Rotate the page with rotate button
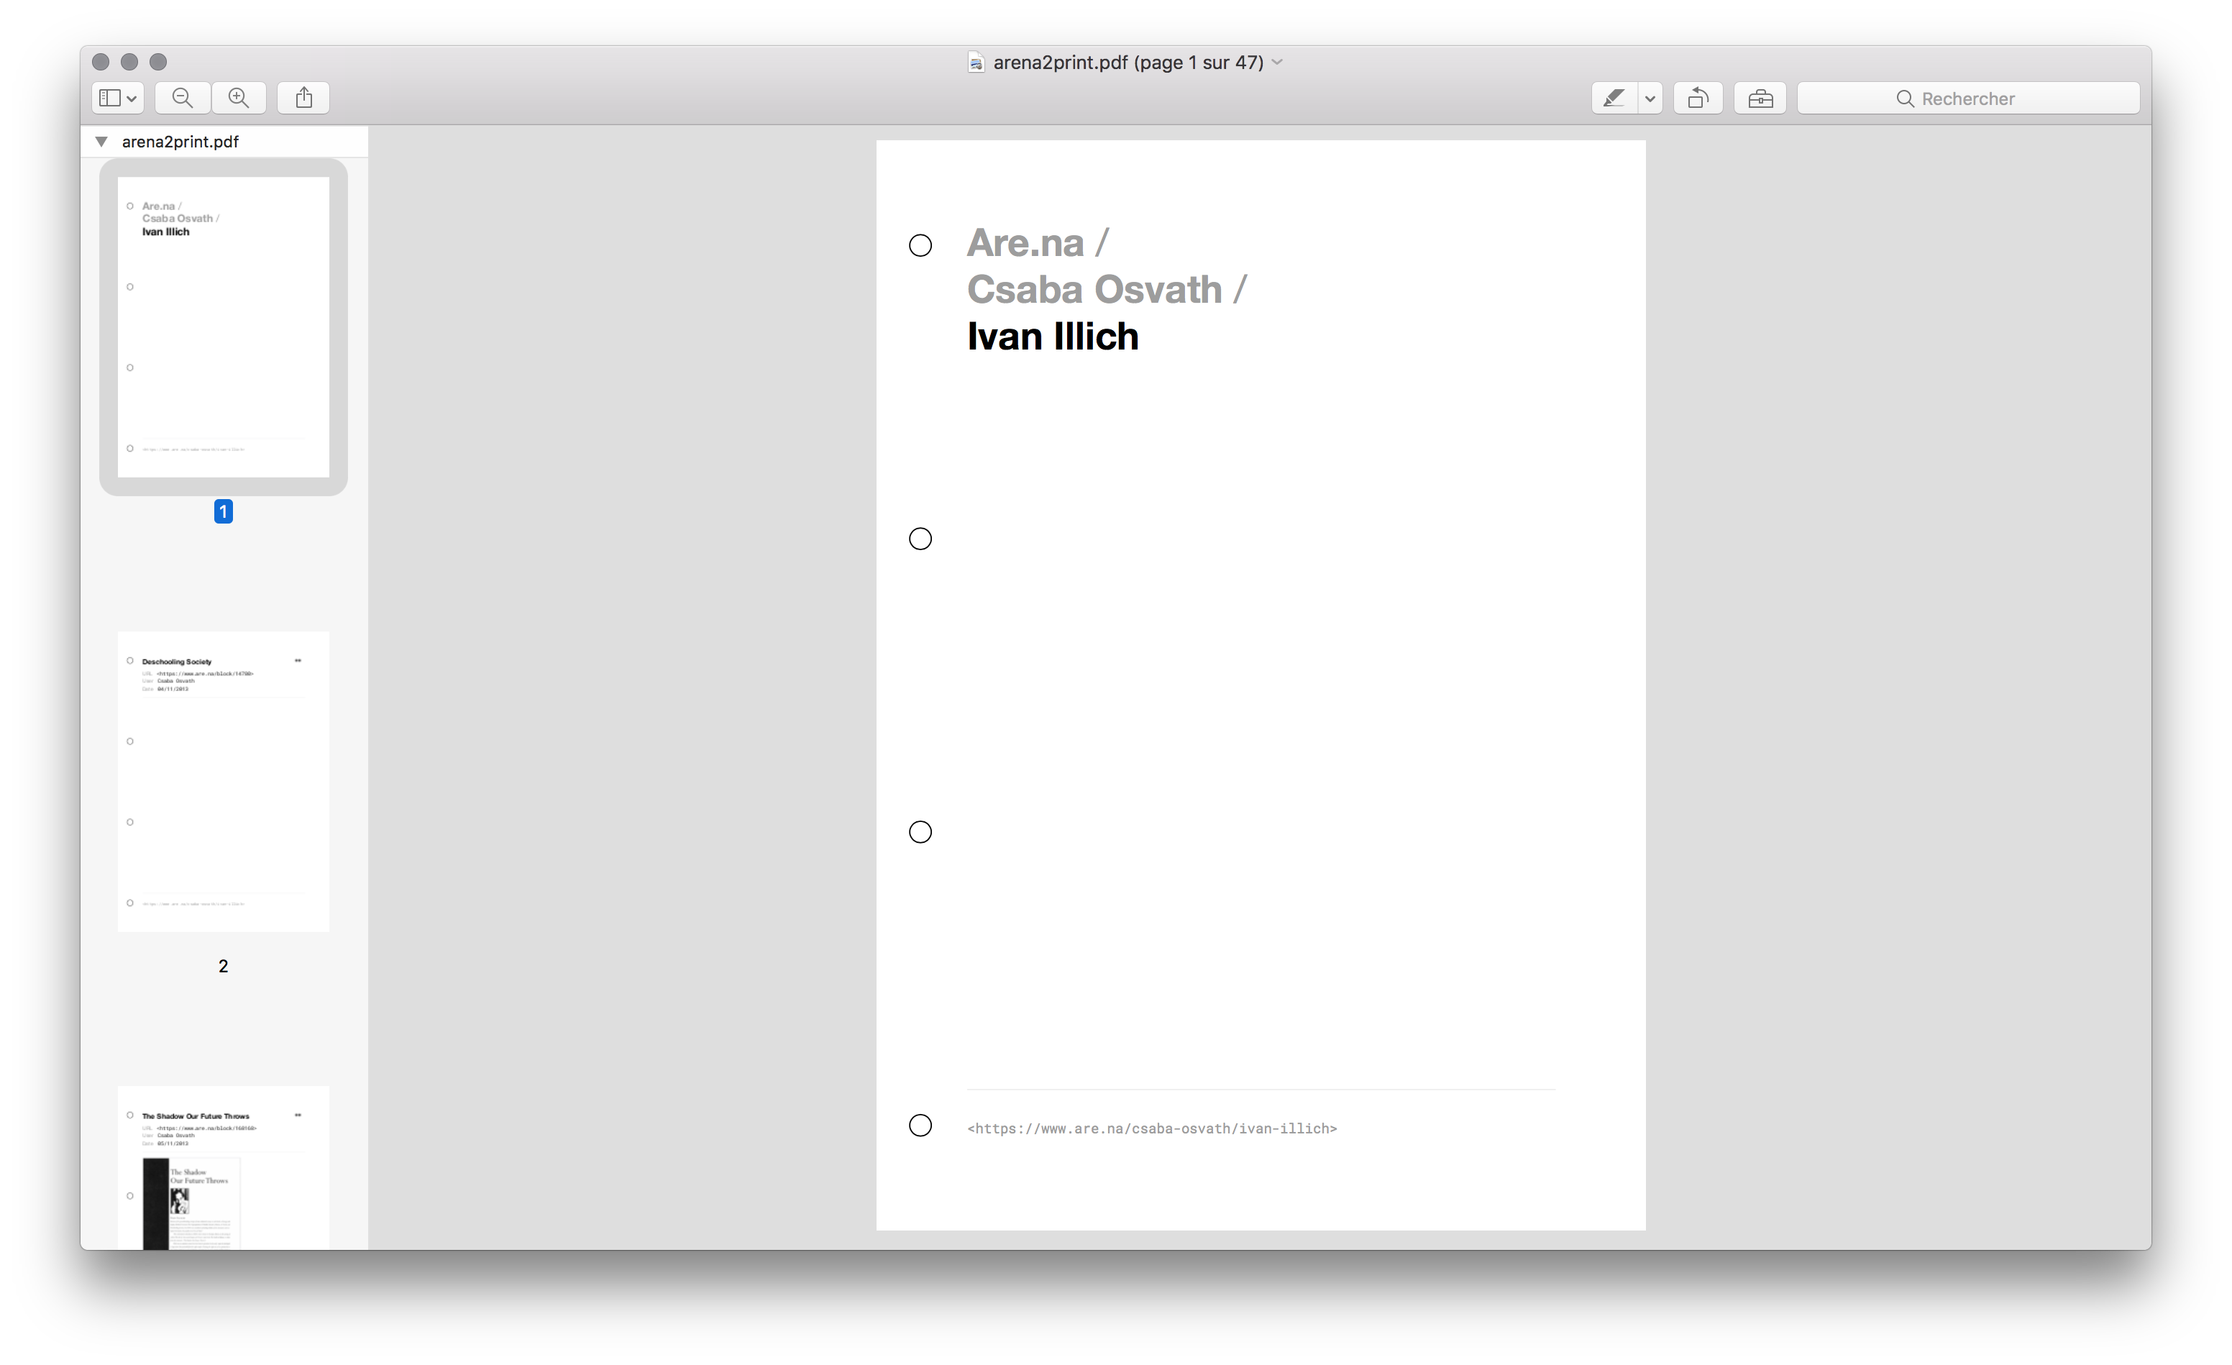This screenshot has width=2232, height=1365. click(1698, 98)
